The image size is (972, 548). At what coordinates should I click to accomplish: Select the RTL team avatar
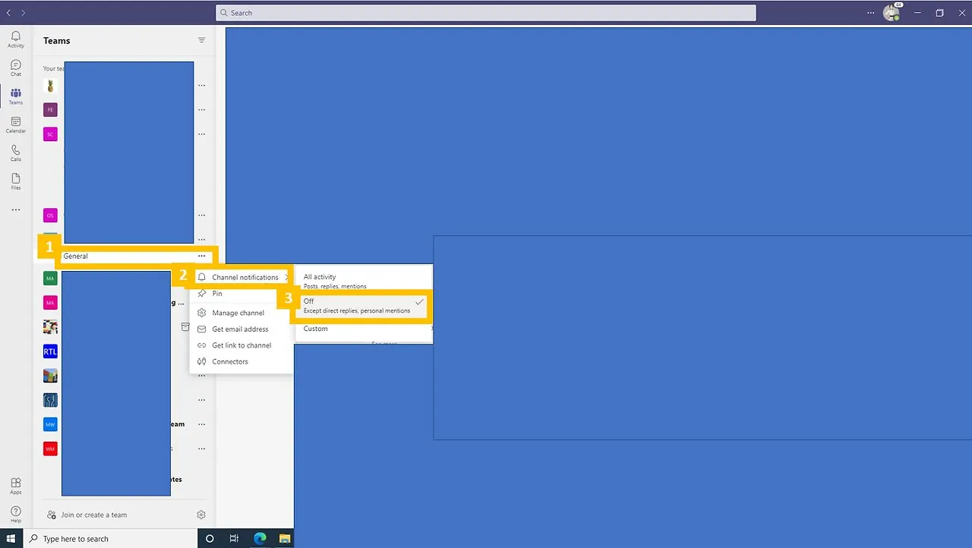click(50, 351)
